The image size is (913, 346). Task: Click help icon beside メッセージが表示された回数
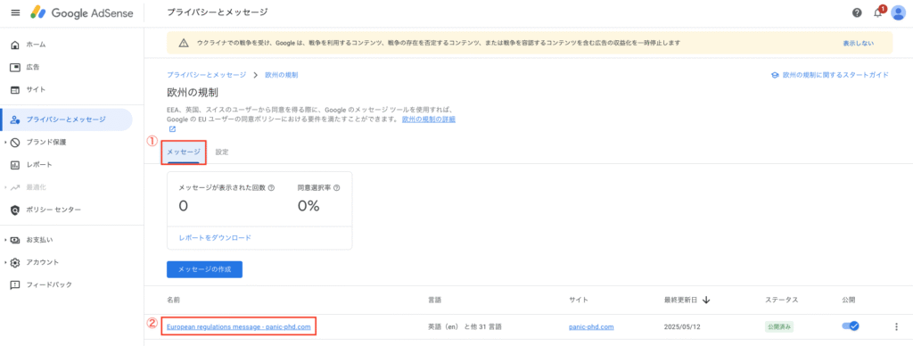point(271,188)
